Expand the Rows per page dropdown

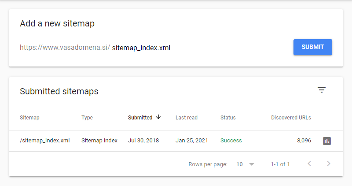252,164
